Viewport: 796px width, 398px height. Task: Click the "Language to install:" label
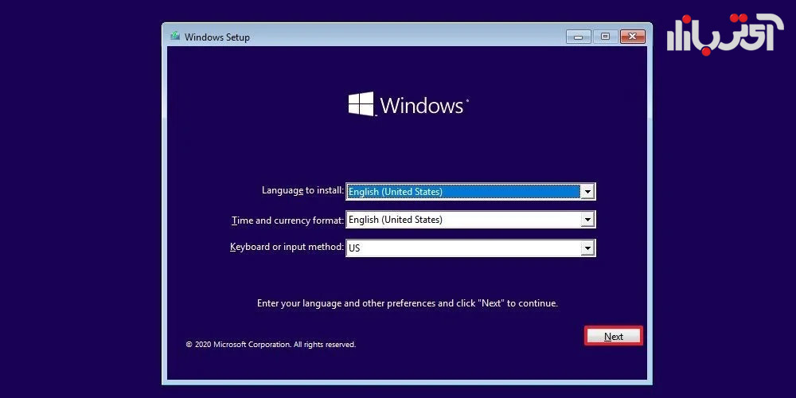coord(302,190)
